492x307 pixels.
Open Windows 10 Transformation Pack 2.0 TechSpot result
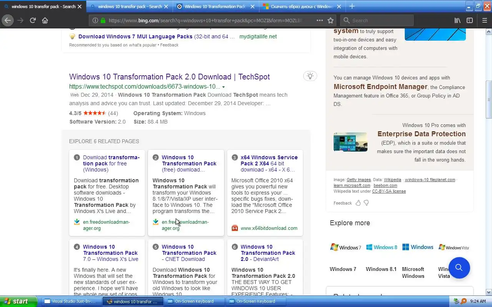[x=170, y=77]
